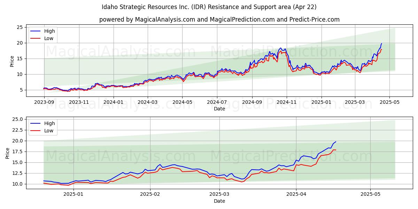Click the '2025-01' x-axis label in top chart
This screenshot has width=418, height=209.
(322, 102)
